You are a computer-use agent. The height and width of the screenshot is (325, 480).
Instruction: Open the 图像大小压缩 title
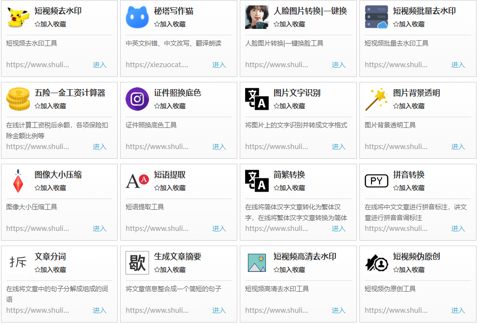tap(58, 175)
